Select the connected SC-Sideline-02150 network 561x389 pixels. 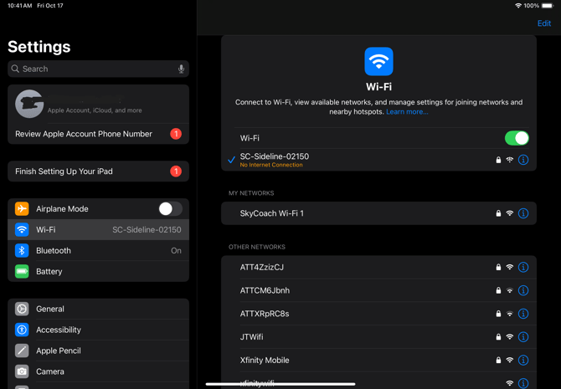click(378, 160)
